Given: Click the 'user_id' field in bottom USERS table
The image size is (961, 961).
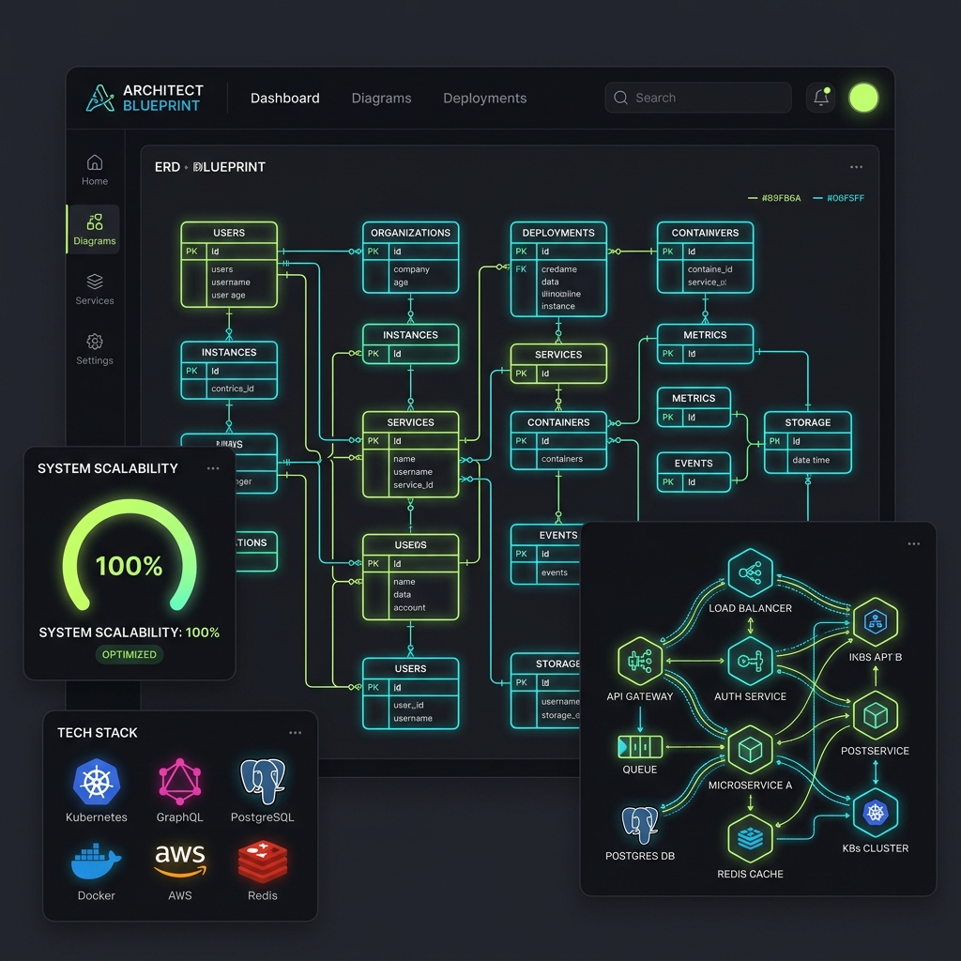Looking at the screenshot, I should 408,706.
